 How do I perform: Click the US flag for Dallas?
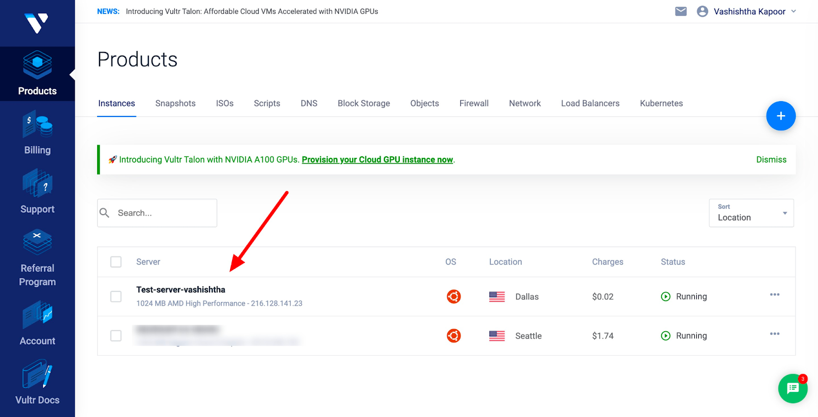pyautogui.click(x=497, y=296)
